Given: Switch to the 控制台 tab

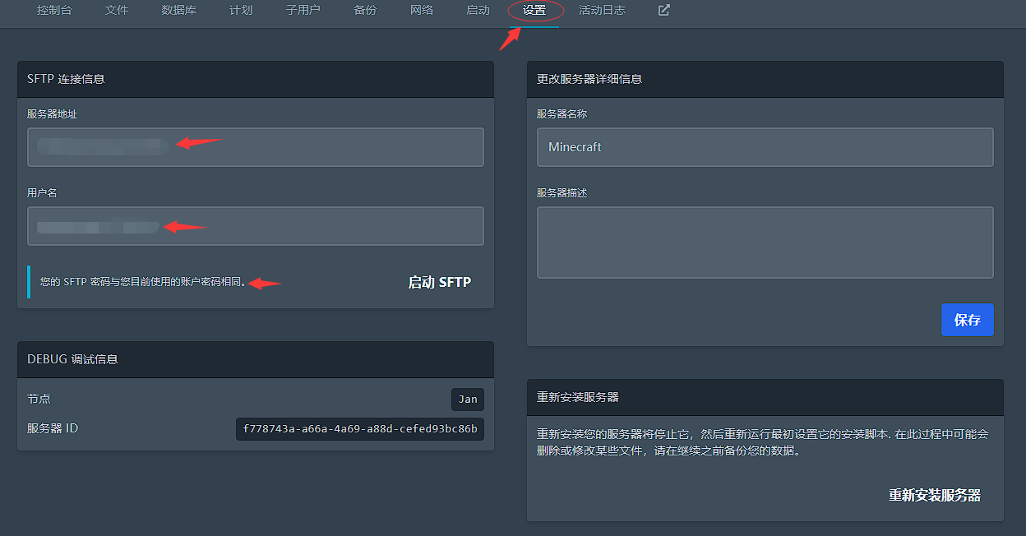Looking at the screenshot, I should pos(54,11).
